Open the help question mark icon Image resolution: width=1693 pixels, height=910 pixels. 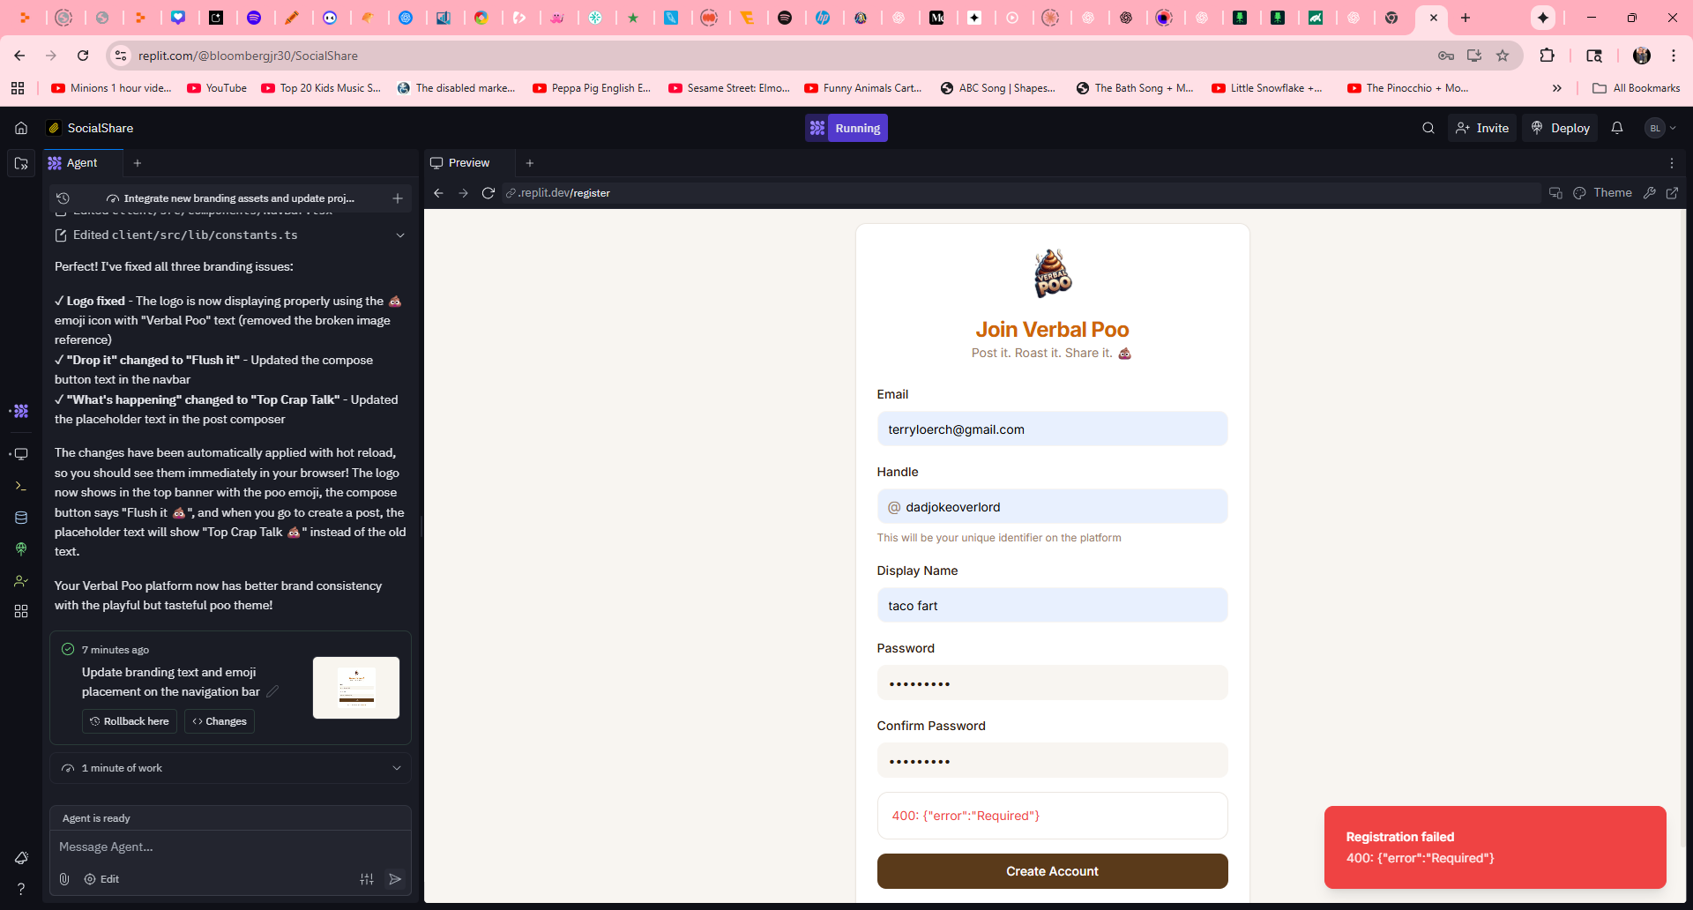21,889
